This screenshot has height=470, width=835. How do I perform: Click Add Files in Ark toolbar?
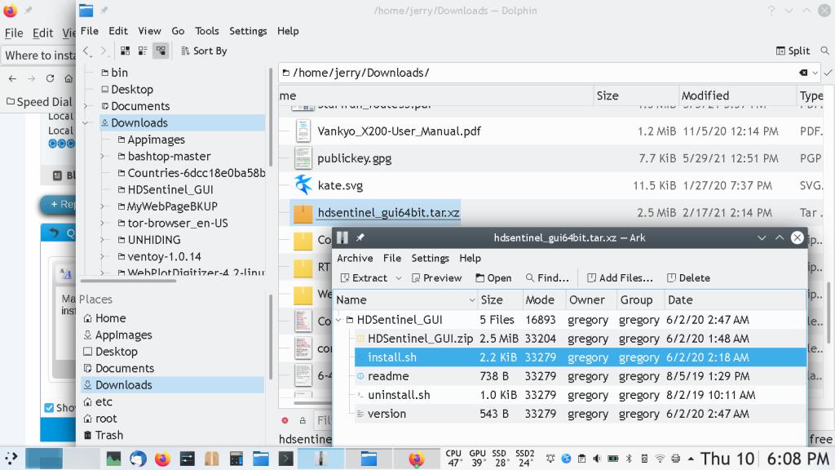click(620, 277)
